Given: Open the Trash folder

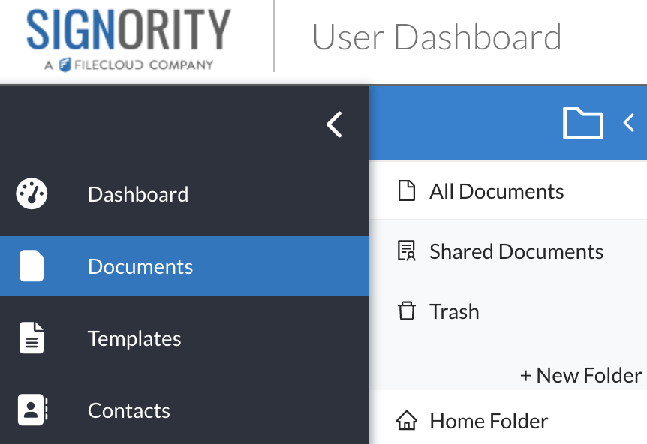Looking at the screenshot, I should coord(508,311).
